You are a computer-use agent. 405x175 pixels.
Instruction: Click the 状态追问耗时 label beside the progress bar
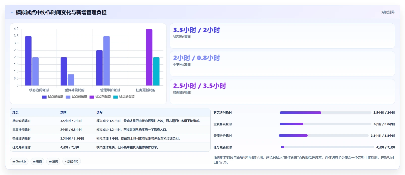point(223,113)
